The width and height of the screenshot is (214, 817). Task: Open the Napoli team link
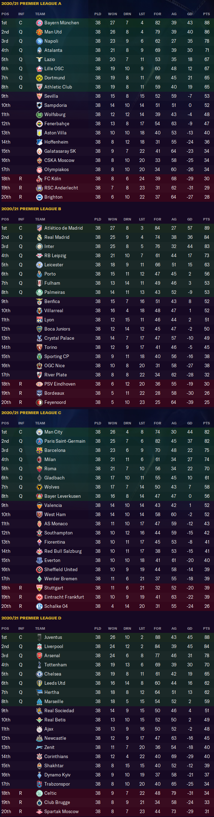(51, 41)
